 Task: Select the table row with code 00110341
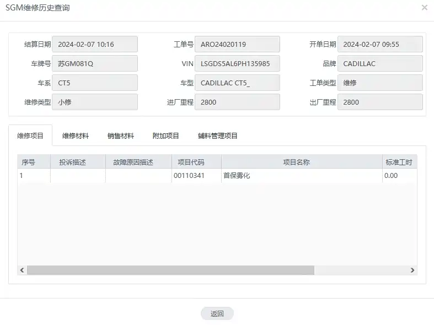click(x=217, y=176)
